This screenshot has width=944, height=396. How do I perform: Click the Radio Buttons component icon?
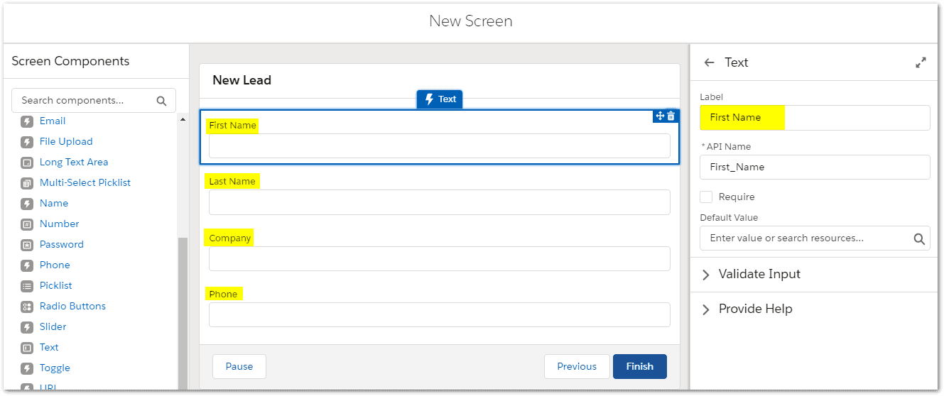tap(27, 307)
